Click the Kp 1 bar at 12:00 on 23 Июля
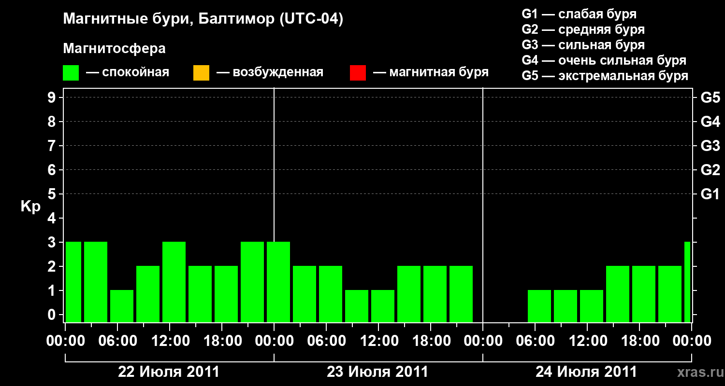The width and height of the screenshot is (725, 386). [383, 306]
